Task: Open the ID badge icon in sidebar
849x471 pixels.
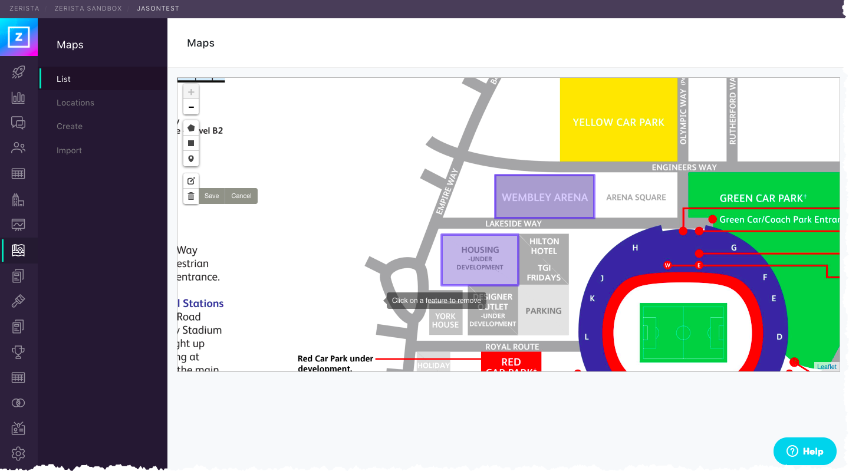Action: tap(18, 428)
